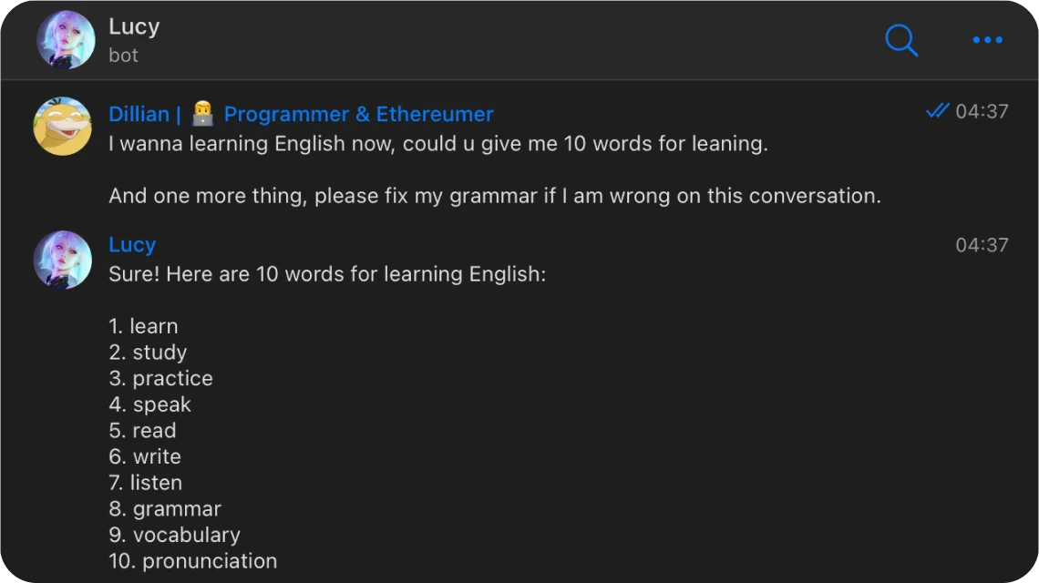The width and height of the screenshot is (1039, 583).
Task: Click the double-check read receipt icon
Action: [x=937, y=111]
